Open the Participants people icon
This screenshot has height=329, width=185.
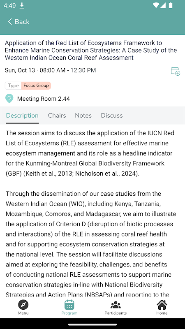click(116, 305)
